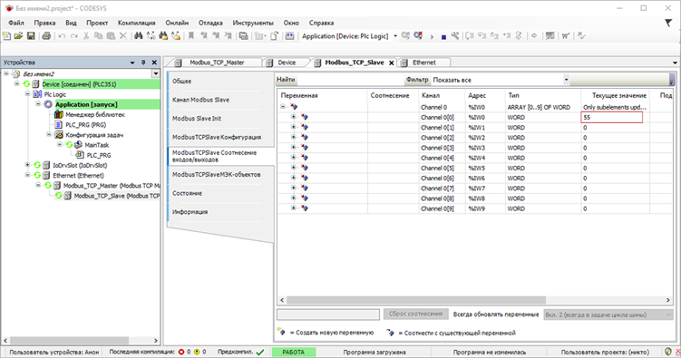The image size is (681, 358).
Task: Create a new project via toolbar icon
Action: pyautogui.click(x=6, y=36)
